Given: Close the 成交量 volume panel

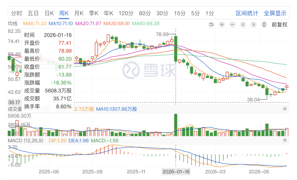Looking at the screenshot, I should click(x=285, y=109).
